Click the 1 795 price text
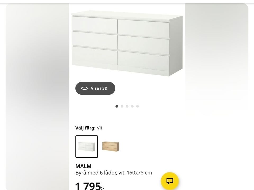 [88, 186]
